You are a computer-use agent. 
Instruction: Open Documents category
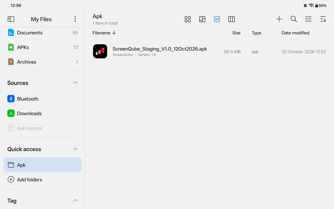coord(43,33)
